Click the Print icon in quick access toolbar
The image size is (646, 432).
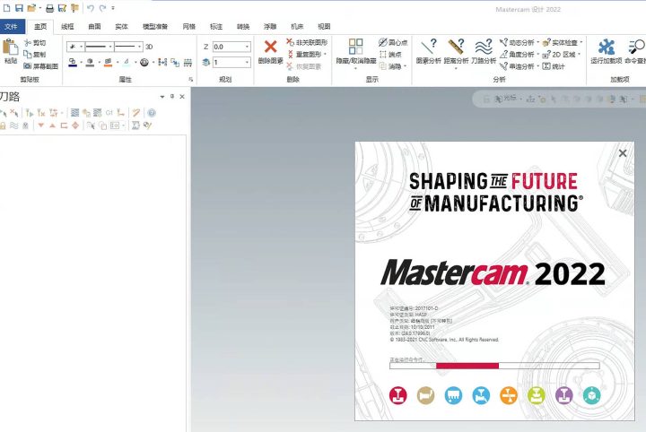tap(50, 8)
